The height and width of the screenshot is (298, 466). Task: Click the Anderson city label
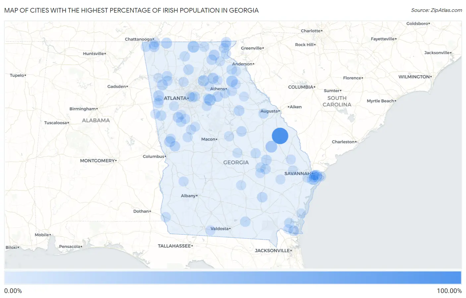point(242,64)
